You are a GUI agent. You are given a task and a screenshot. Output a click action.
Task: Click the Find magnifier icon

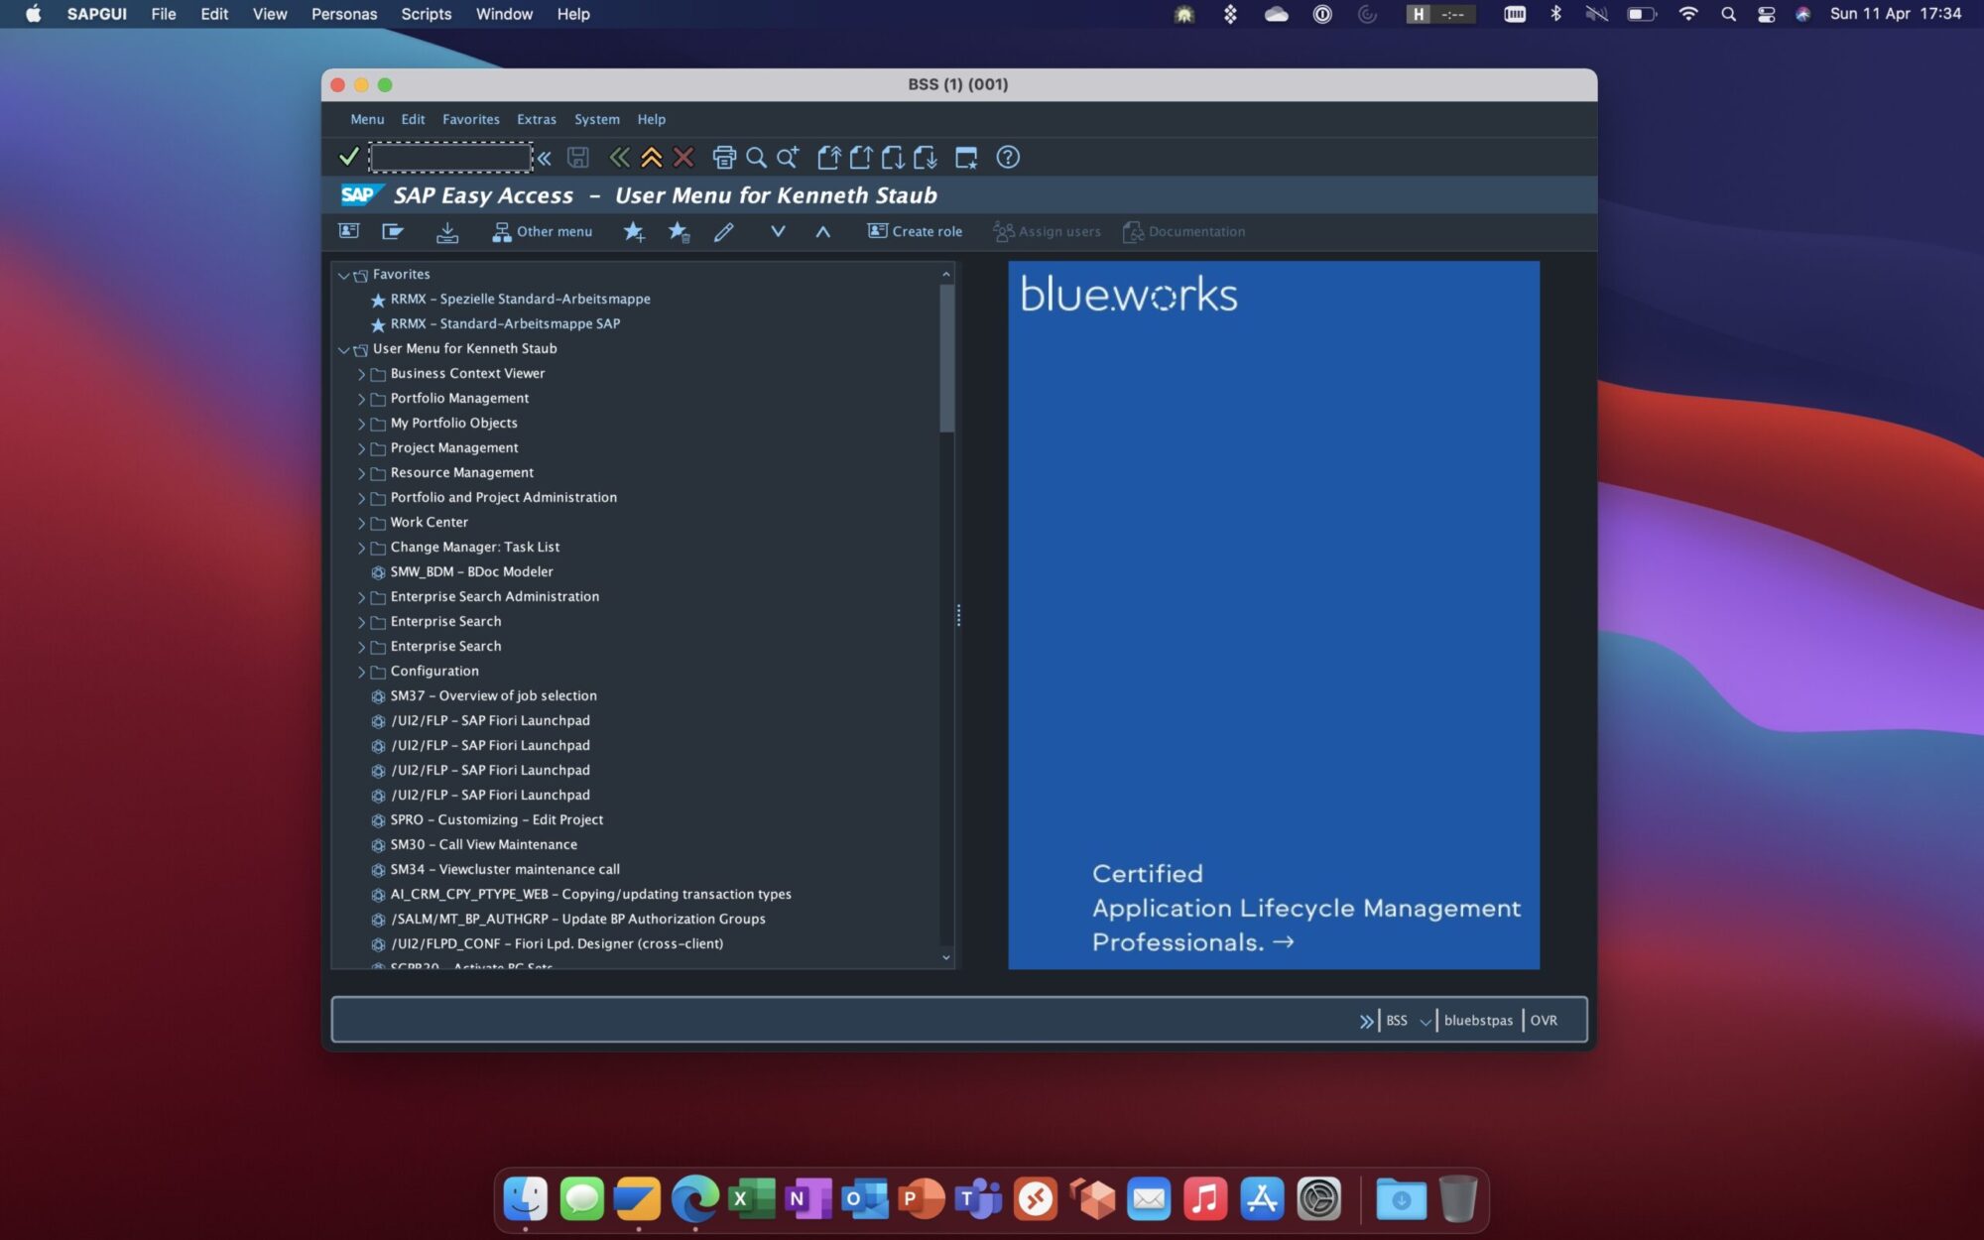tap(756, 157)
